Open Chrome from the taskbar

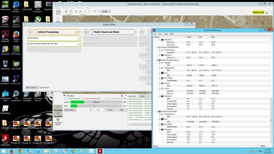pyautogui.click(x=20, y=151)
